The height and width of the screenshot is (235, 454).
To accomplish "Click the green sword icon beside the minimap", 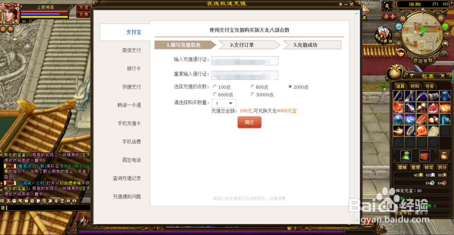I will 445,27.
